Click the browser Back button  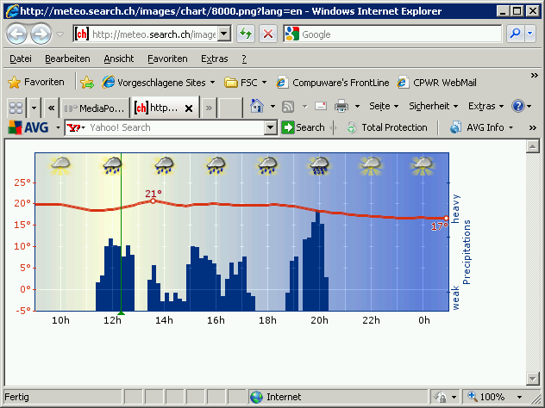pyautogui.click(x=17, y=34)
